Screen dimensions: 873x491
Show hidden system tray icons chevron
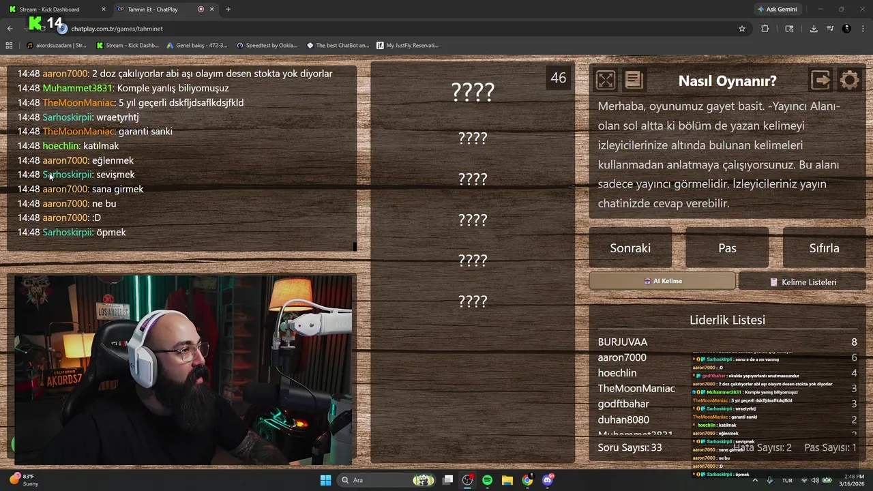click(755, 480)
